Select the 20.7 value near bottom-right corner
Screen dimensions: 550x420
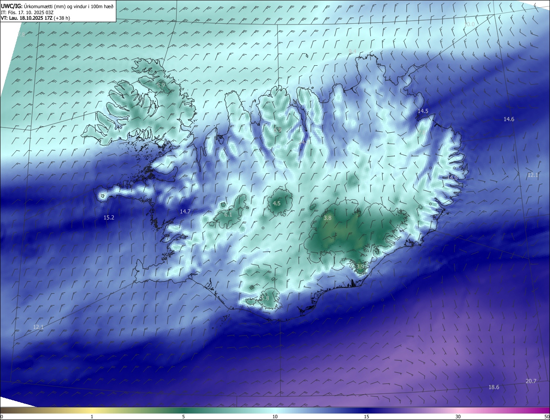531,381
